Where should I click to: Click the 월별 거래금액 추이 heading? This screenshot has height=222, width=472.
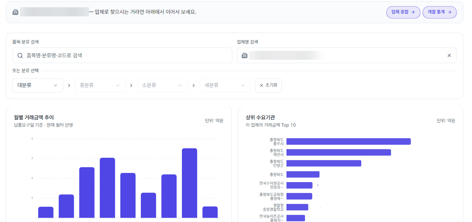(x=34, y=118)
